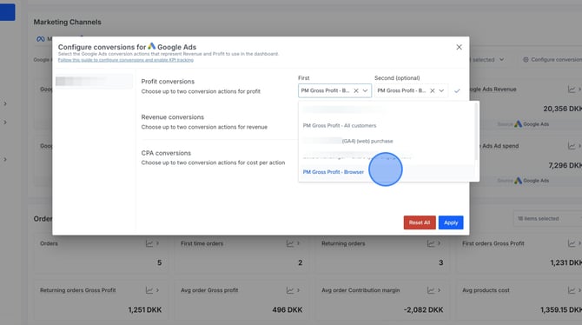This screenshot has height=325, width=582.
Task: Click the Apply button
Action: [451, 222]
